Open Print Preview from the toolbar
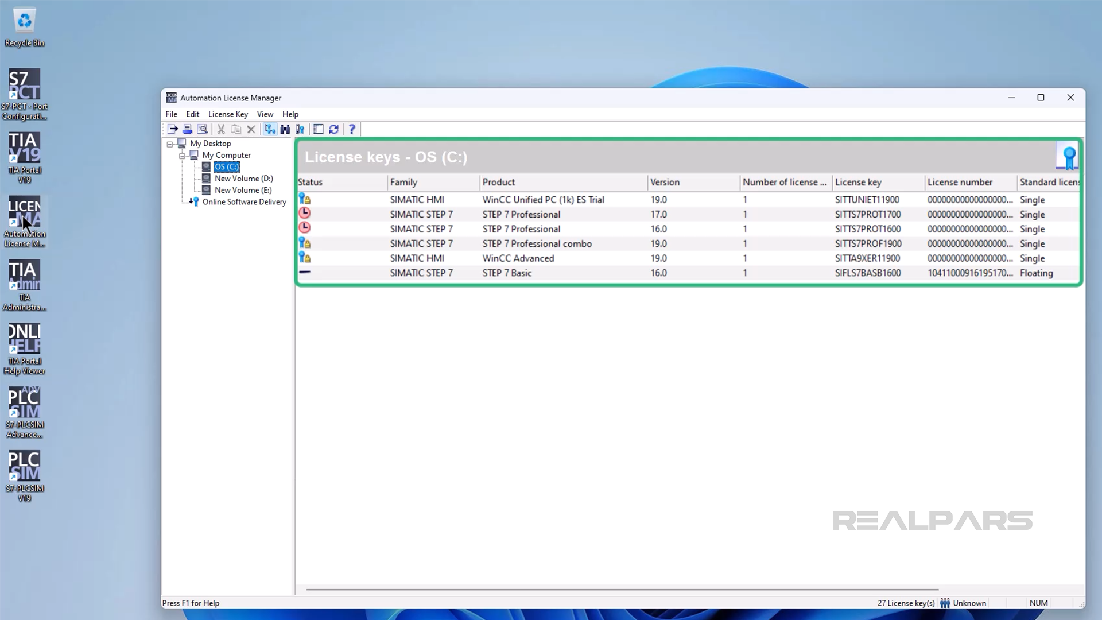 pyautogui.click(x=202, y=129)
